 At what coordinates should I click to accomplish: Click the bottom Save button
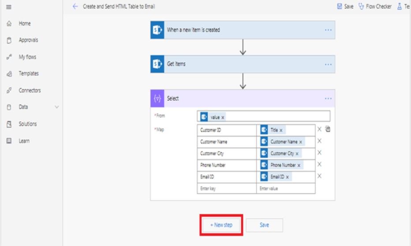pyautogui.click(x=265, y=225)
